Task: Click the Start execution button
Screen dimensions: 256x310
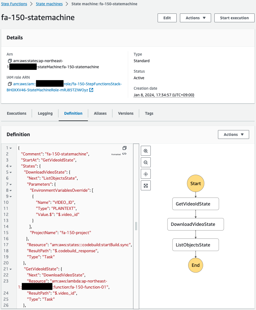Action: [234, 18]
